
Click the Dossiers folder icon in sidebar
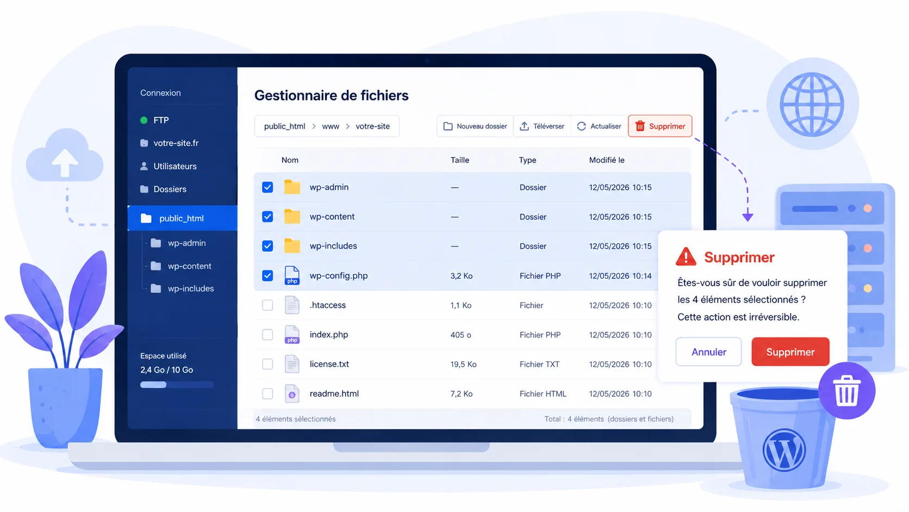pyautogui.click(x=144, y=189)
